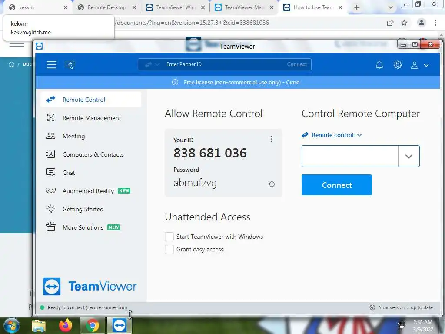Click the Remote Control arrows icon in sidebar
The height and width of the screenshot is (334, 445).
51,100
